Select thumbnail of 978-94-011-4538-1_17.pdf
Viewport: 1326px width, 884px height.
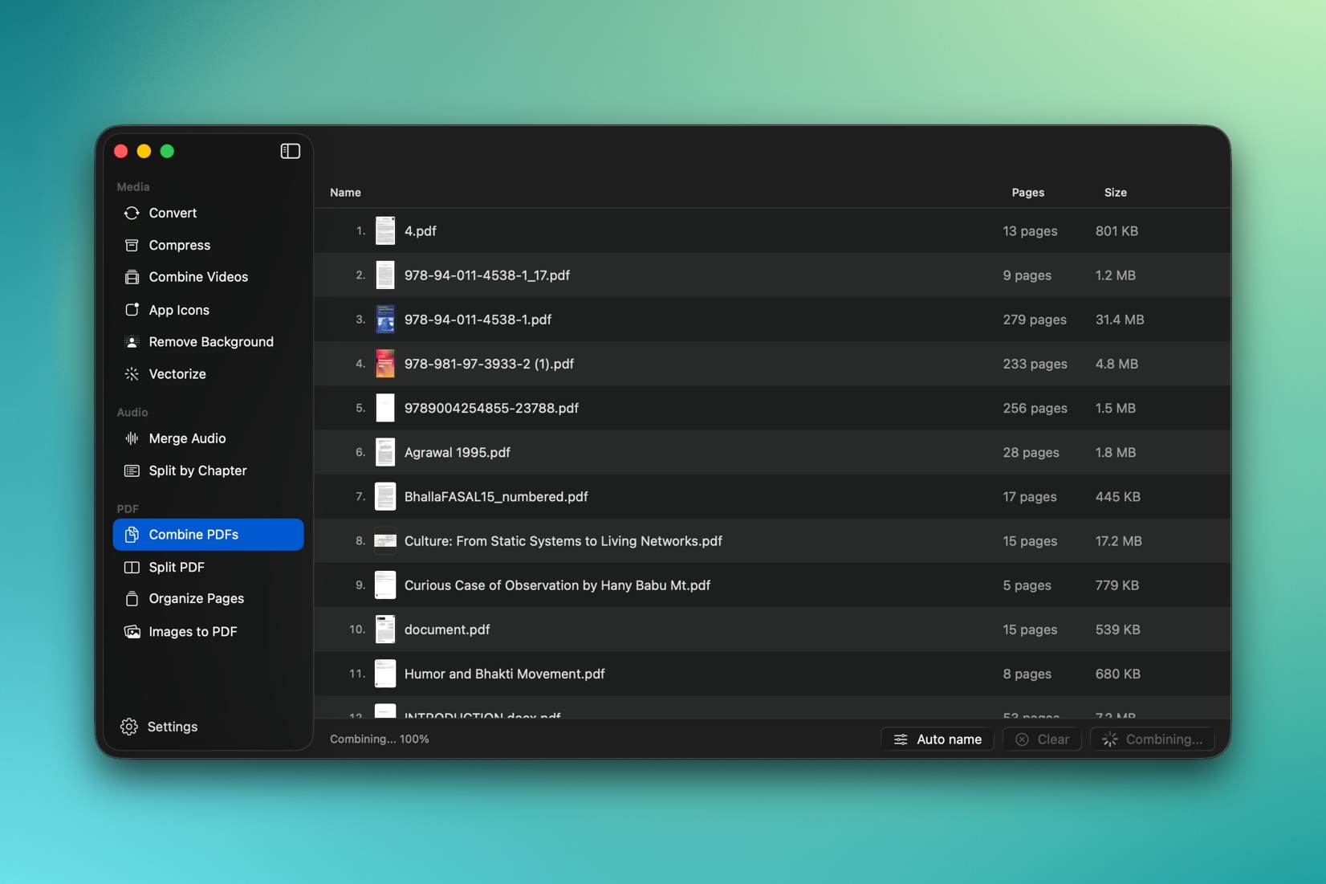click(385, 275)
